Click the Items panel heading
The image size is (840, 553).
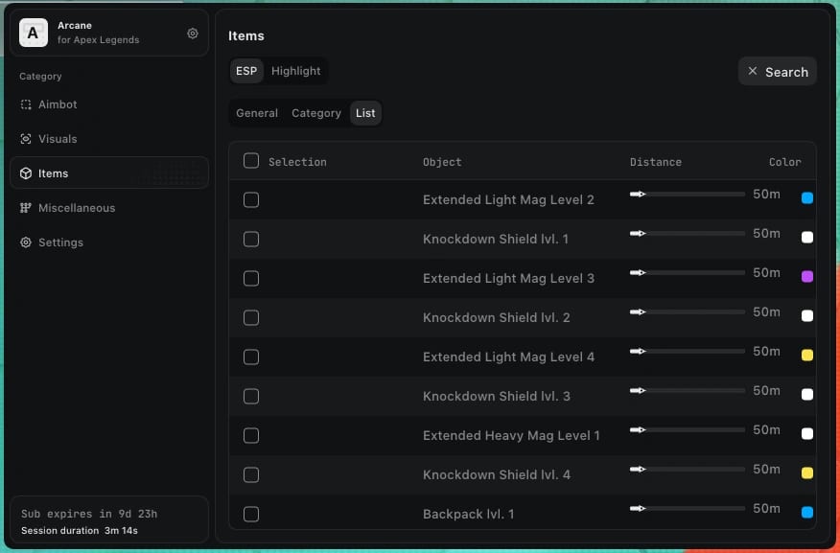(245, 35)
